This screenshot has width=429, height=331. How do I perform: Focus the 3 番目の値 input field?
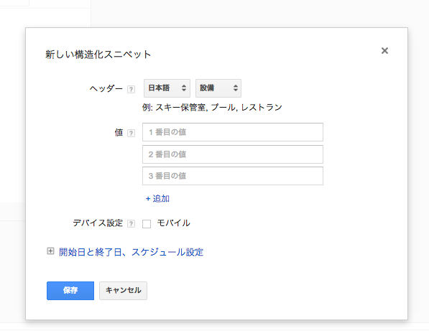tap(233, 176)
